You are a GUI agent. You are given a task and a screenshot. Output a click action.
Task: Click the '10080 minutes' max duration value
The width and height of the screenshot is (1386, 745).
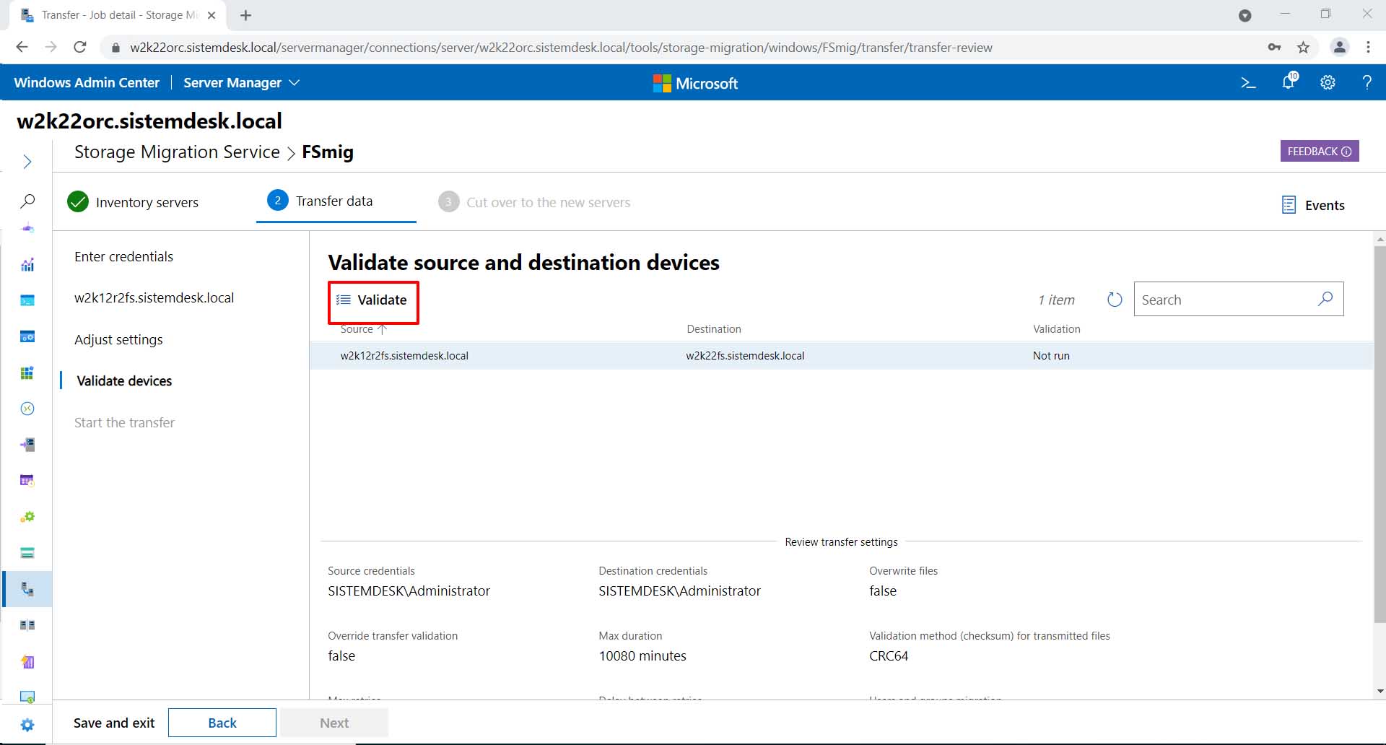(642, 656)
